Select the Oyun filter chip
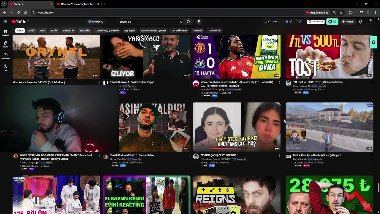This screenshot has width=380, height=214. point(43,31)
